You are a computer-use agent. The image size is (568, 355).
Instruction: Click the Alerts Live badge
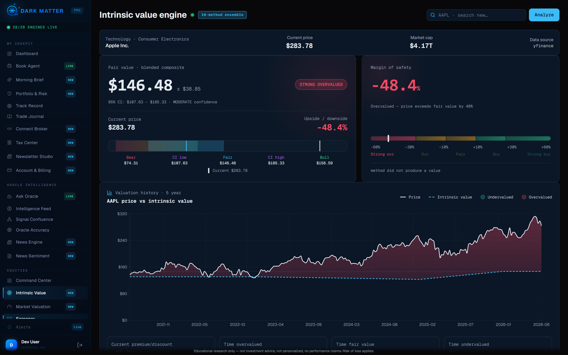[77, 327]
